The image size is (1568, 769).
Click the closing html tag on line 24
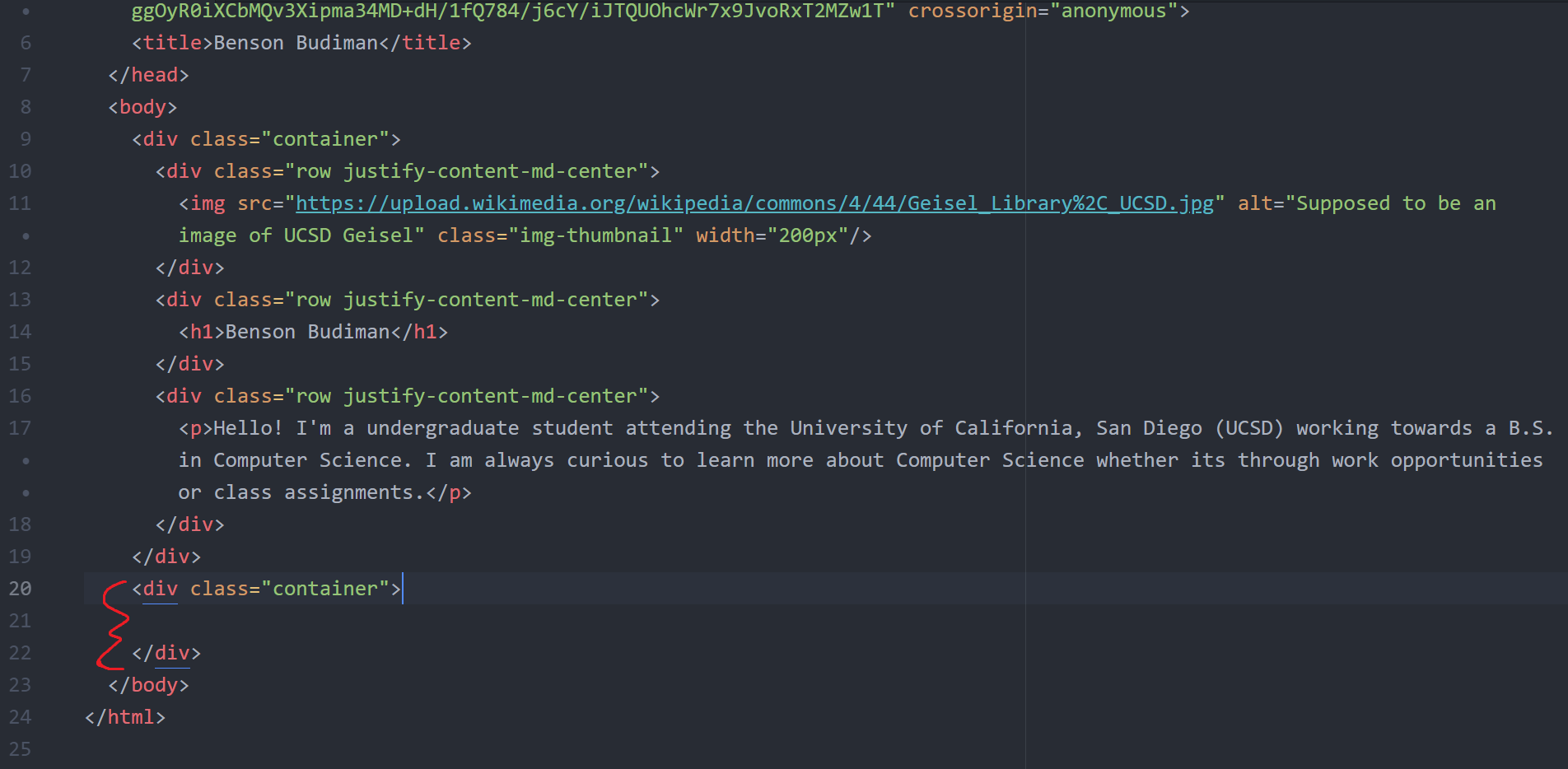pyautogui.click(x=125, y=717)
